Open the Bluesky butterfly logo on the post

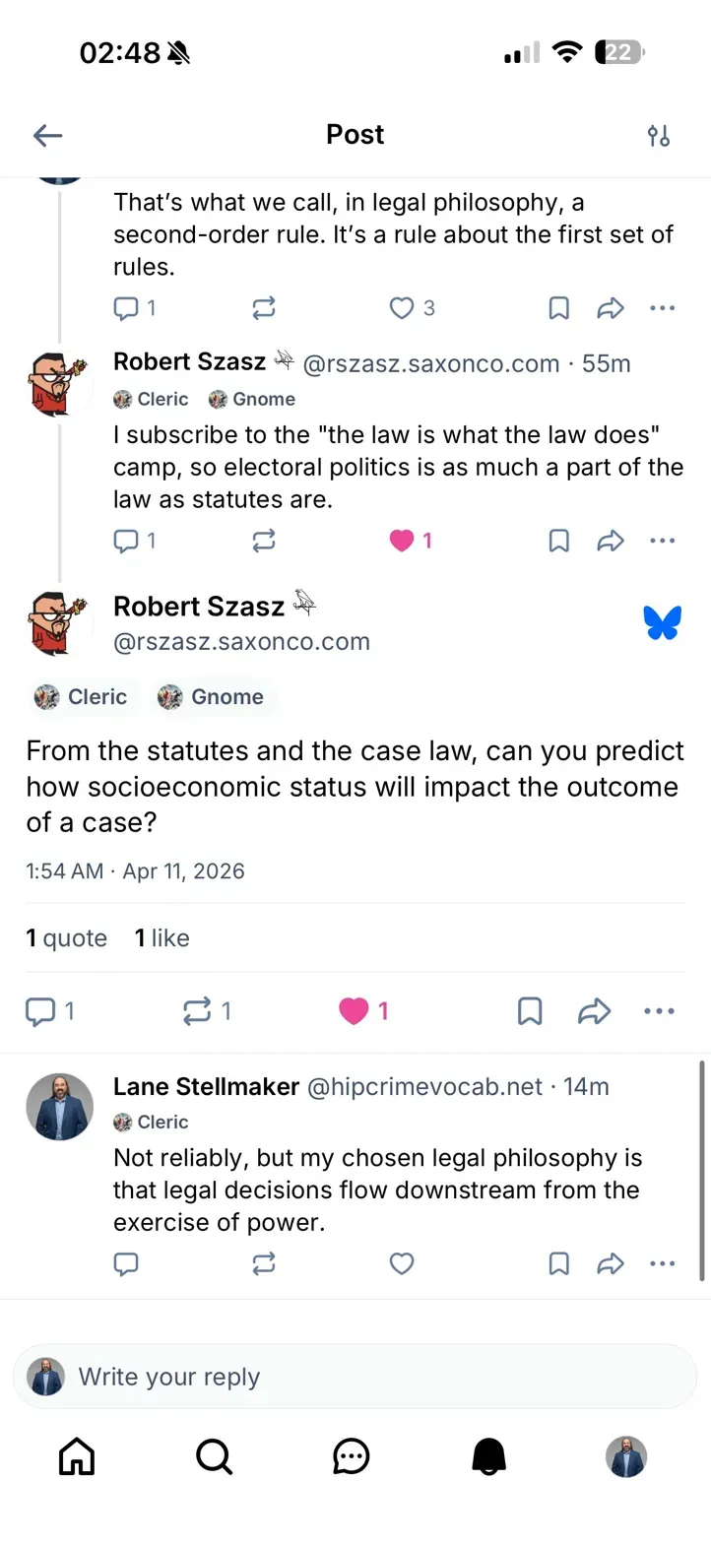pyautogui.click(x=663, y=622)
